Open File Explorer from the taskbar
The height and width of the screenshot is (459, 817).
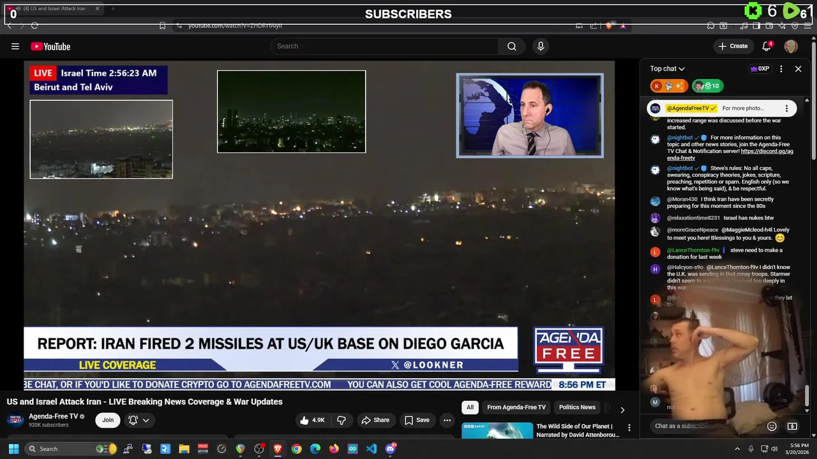click(184, 449)
